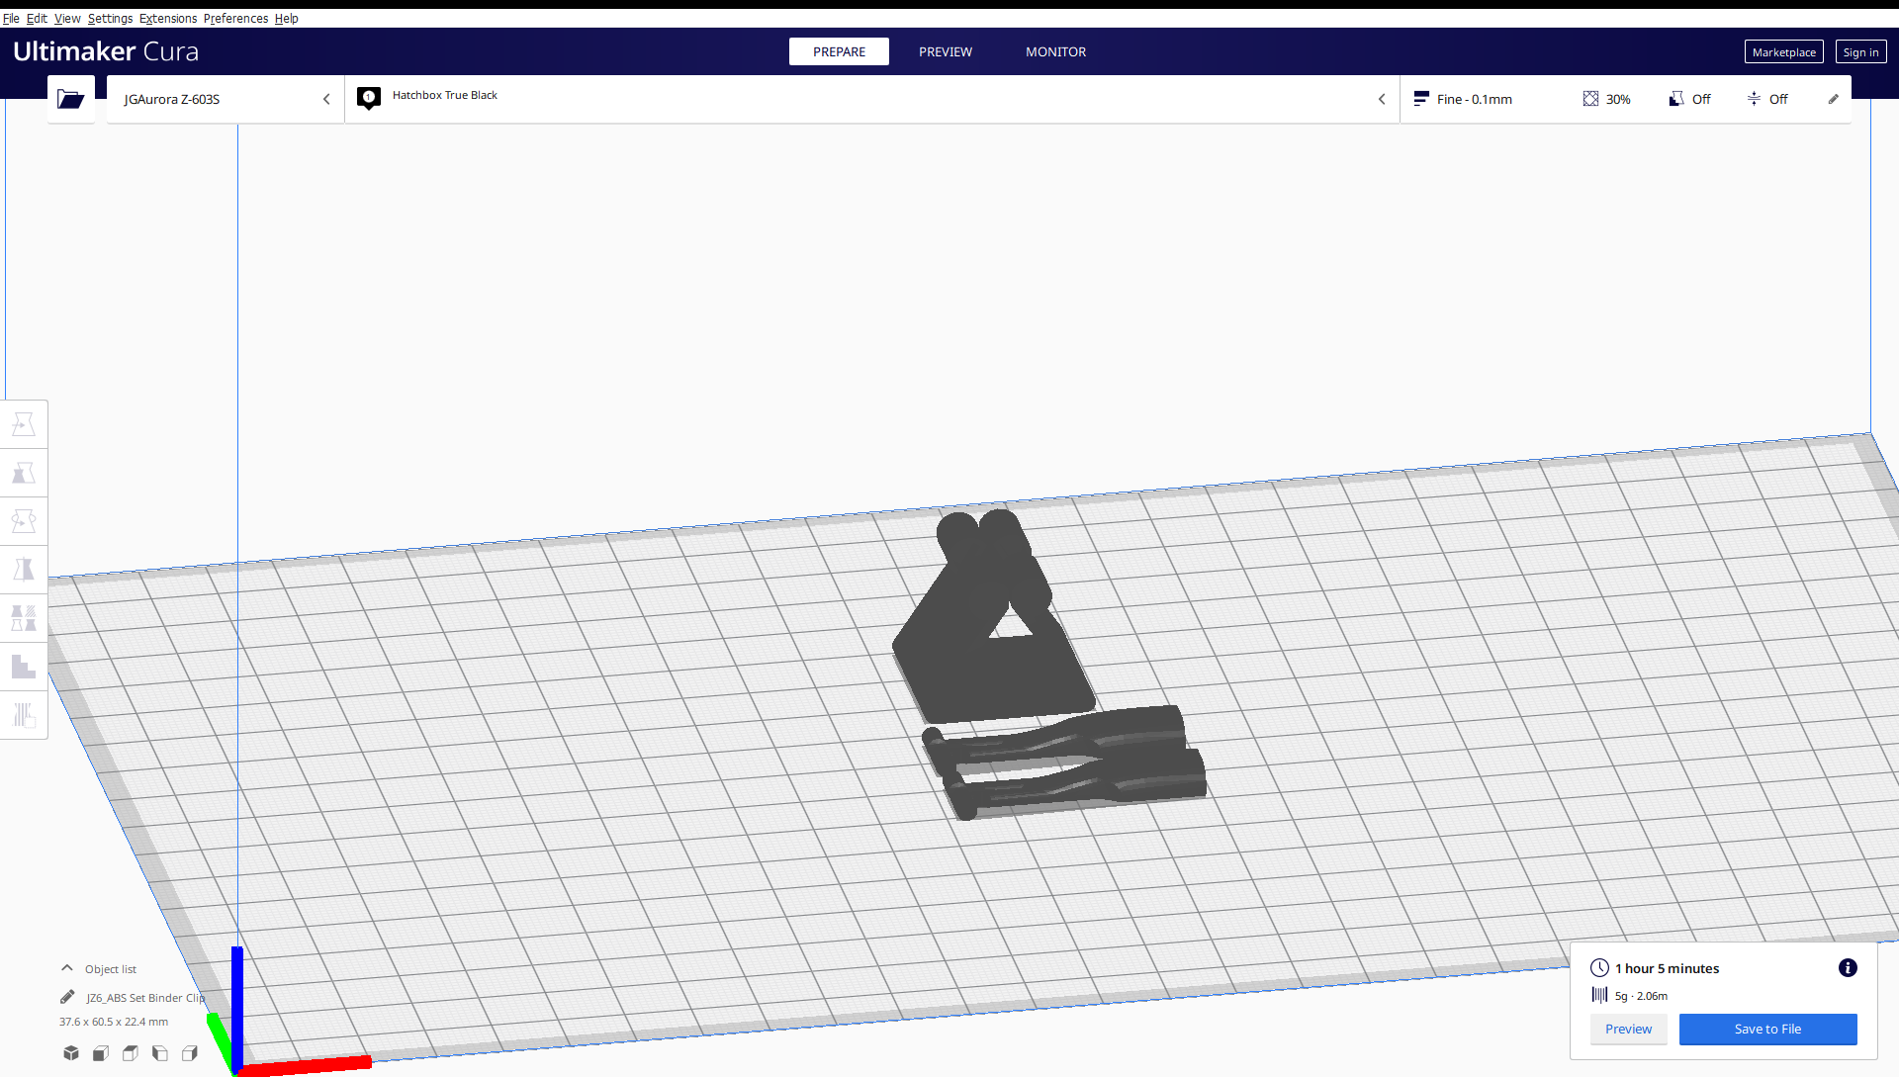The height and width of the screenshot is (1078, 1899).
Task: Select the Mirror tool
Action: 24,569
